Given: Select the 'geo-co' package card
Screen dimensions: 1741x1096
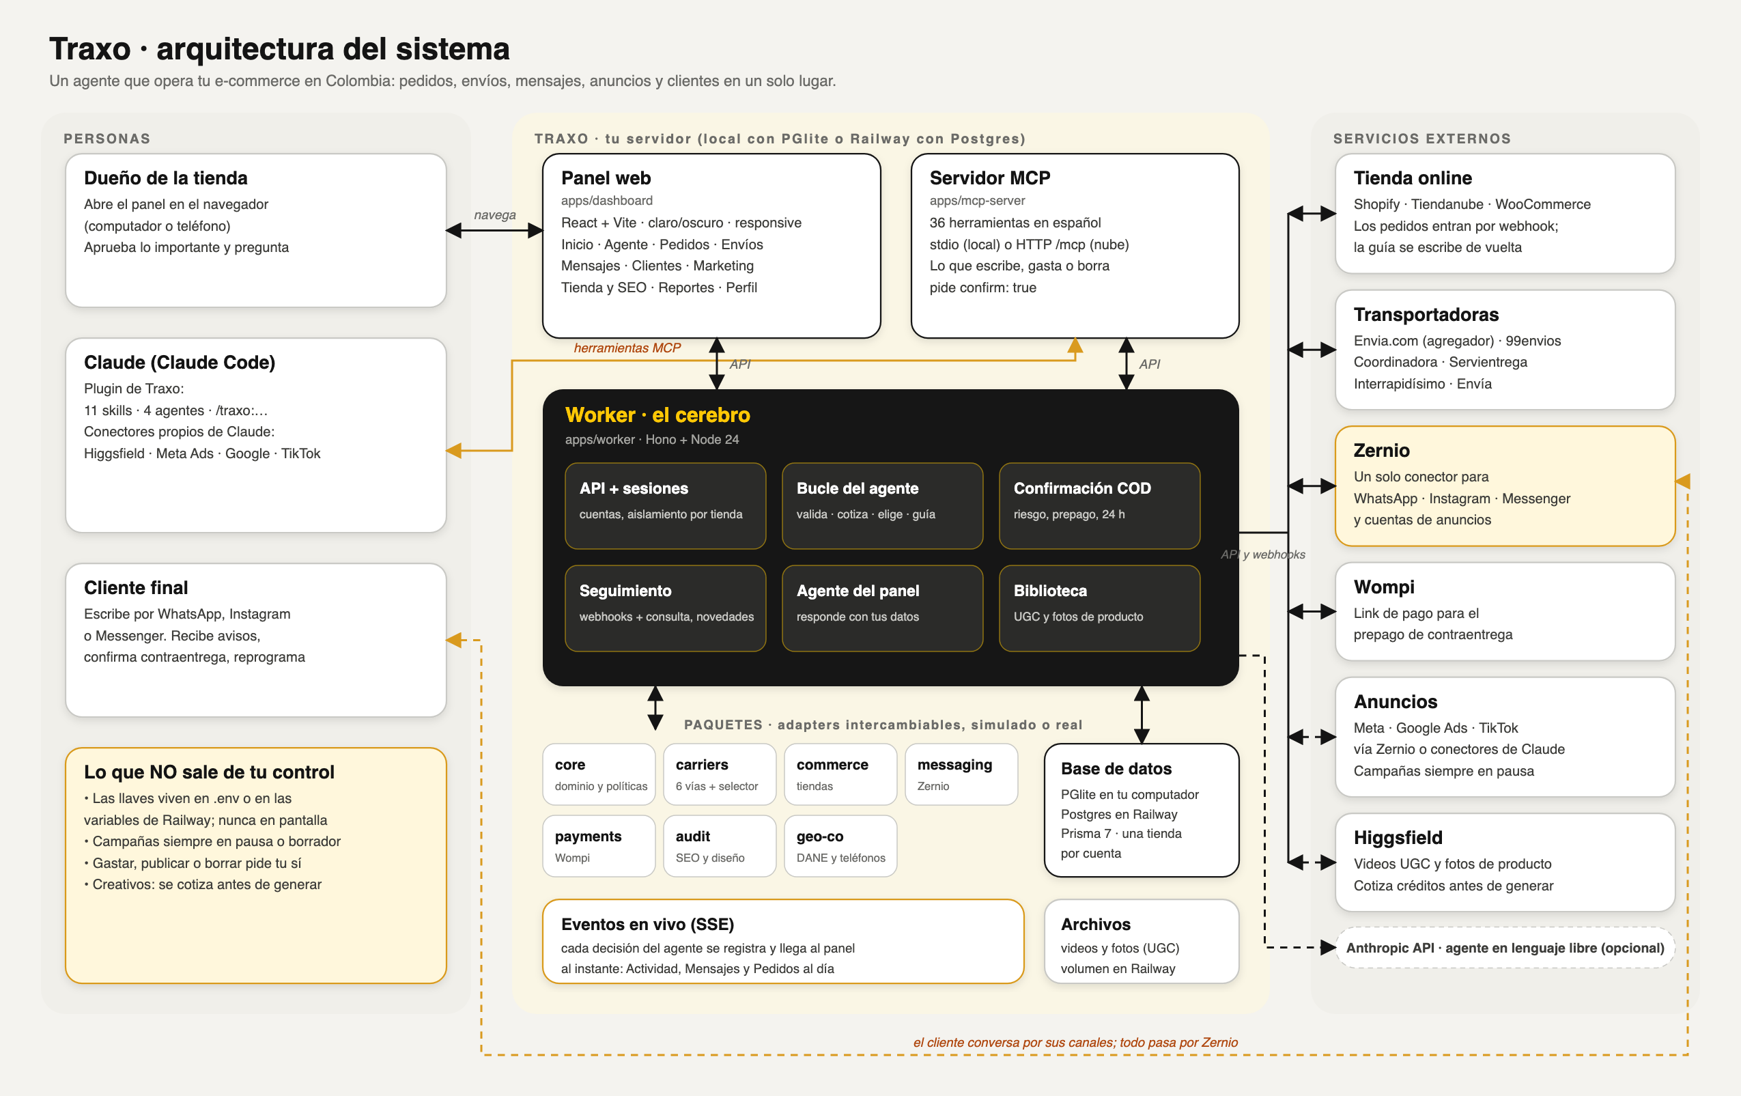Looking at the screenshot, I should click(840, 846).
